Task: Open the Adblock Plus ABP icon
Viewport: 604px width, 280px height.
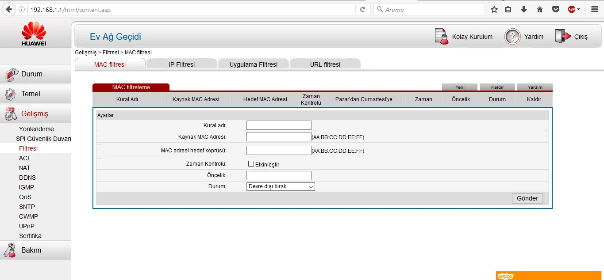Action: pyautogui.click(x=572, y=9)
